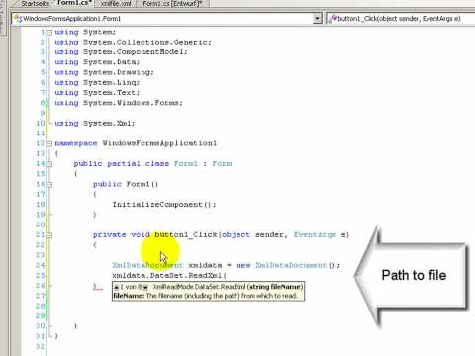
Task: Click 'new XmlDataDocument();' constructor call
Action: click(288, 265)
